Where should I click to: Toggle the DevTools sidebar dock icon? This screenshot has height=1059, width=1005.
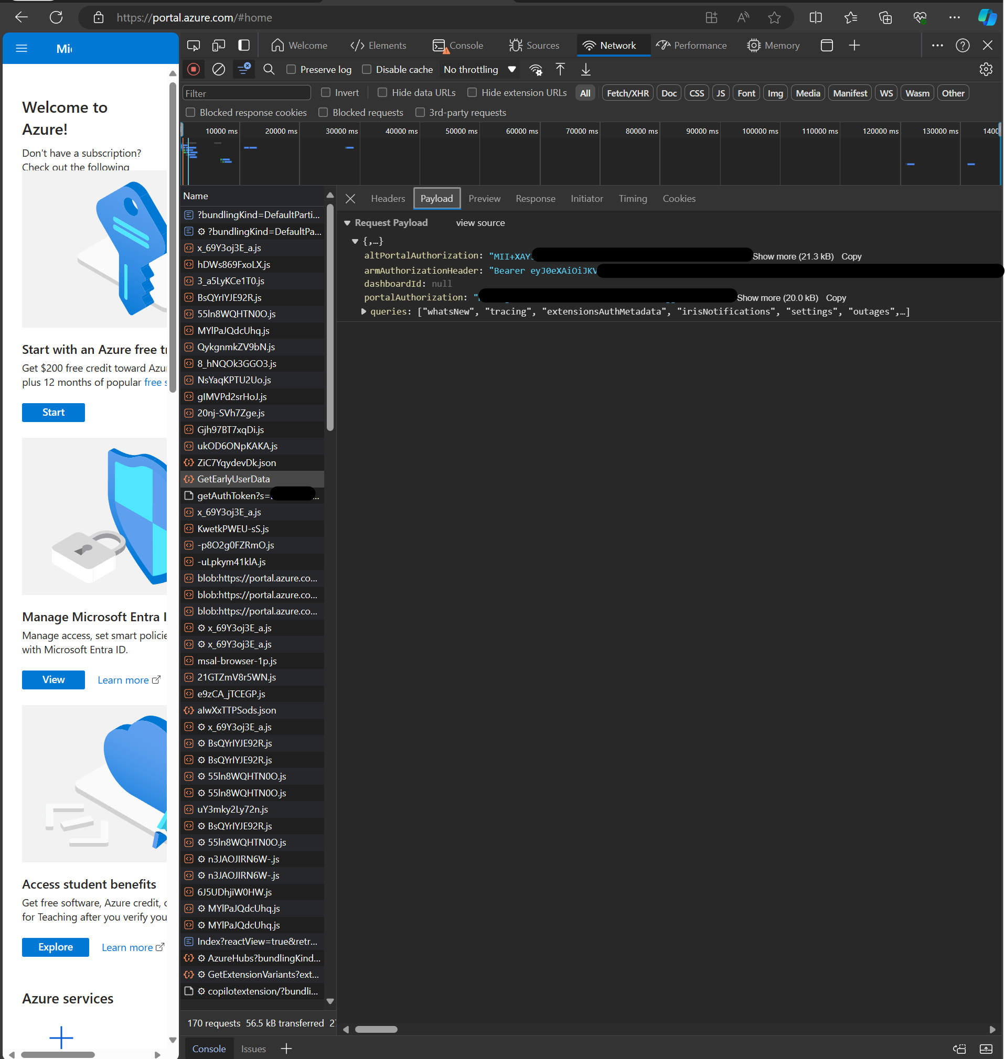point(244,46)
